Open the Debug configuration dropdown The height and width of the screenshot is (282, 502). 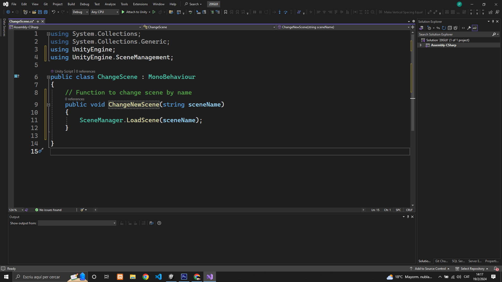click(x=80, y=12)
